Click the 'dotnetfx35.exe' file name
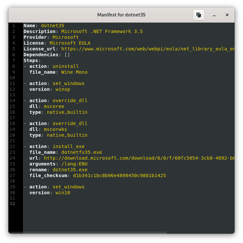Screen dimensions: 243x243 coord(82,152)
